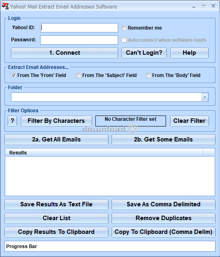Focus the Yahoo! ID input field
This screenshot has width=220, height=257.
79,28
